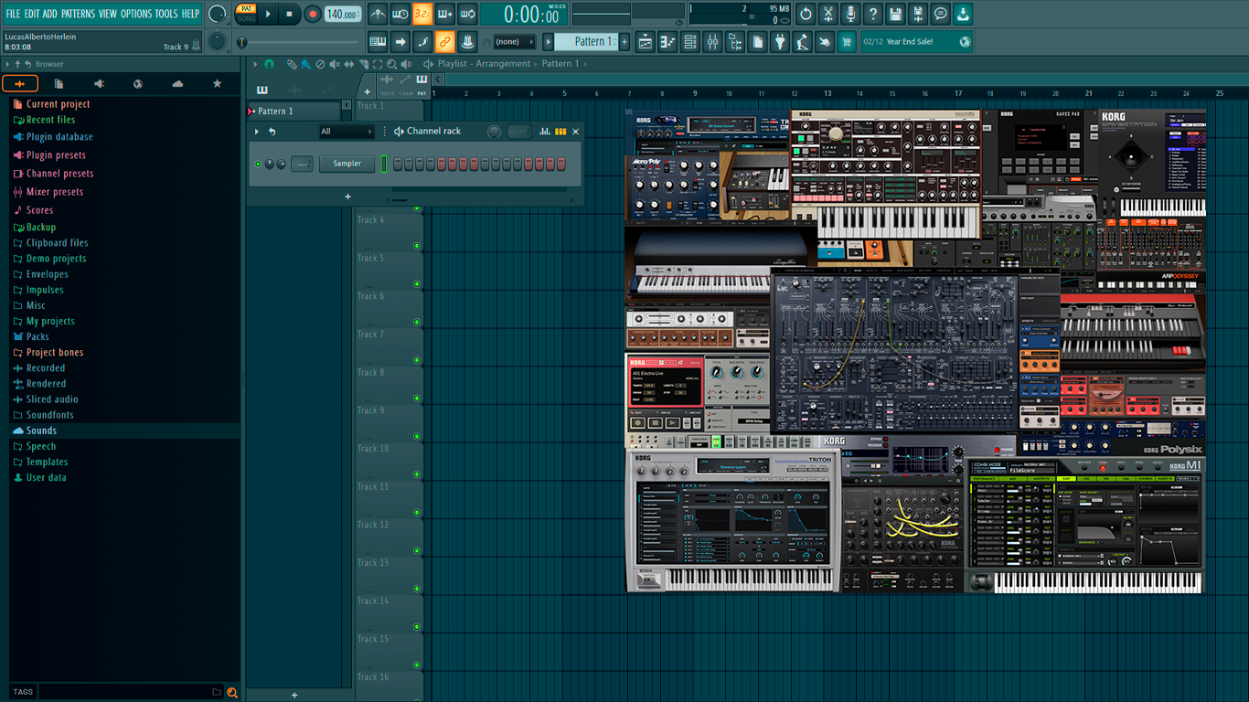
Task: Select the playlist paint brush tool
Action: pyautogui.click(x=305, y=64)
